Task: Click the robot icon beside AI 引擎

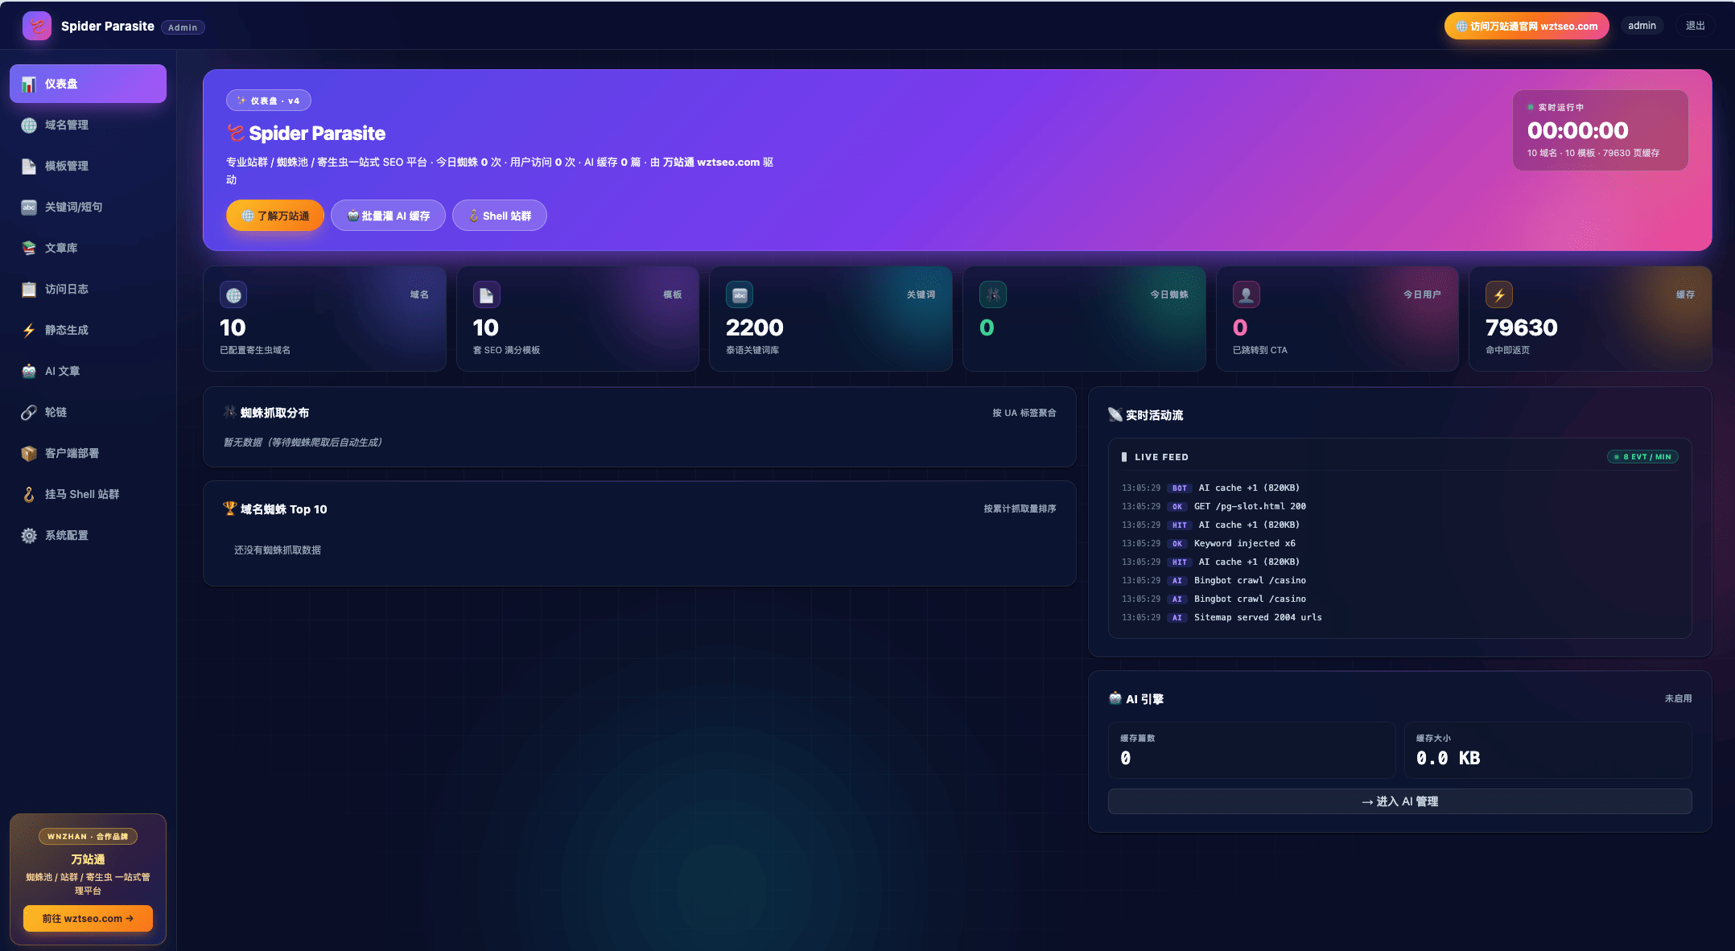Action: click(x=1115, y=698)
